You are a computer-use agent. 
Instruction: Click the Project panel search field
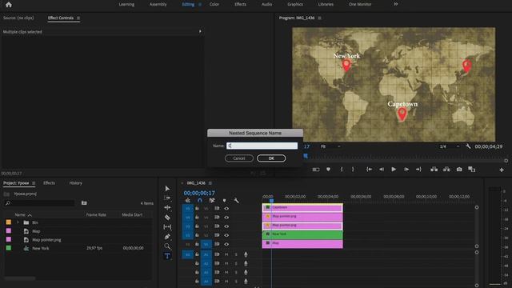[x=40, y=203]
